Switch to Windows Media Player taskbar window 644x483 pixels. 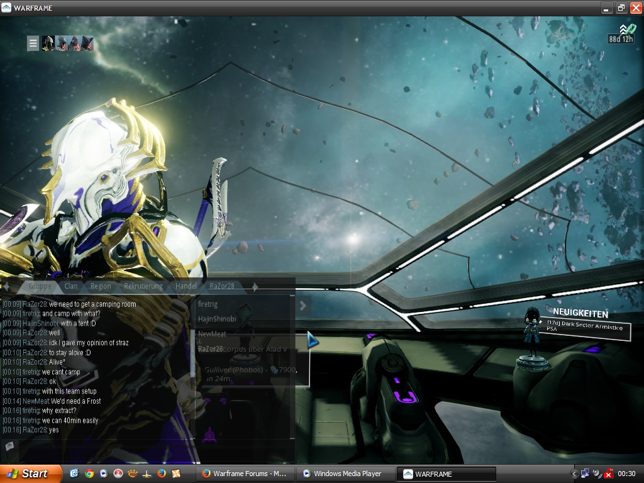346,474
